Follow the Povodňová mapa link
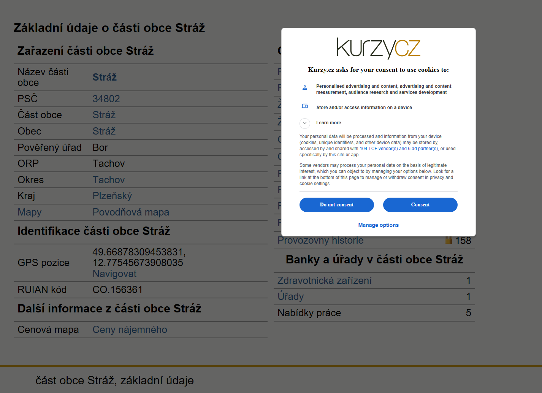The width and height of the screenshot is (542, 393). pyautogui.click(x=131, y=212)
